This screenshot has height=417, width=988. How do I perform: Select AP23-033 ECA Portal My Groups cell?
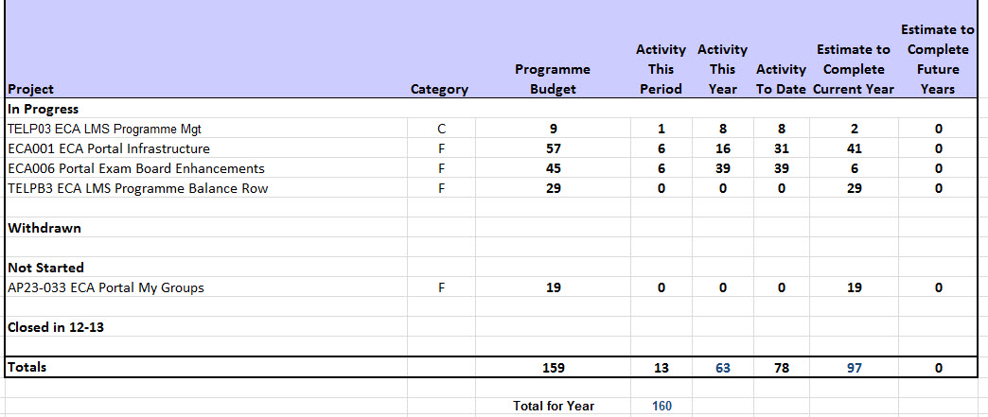pos(105,287)
